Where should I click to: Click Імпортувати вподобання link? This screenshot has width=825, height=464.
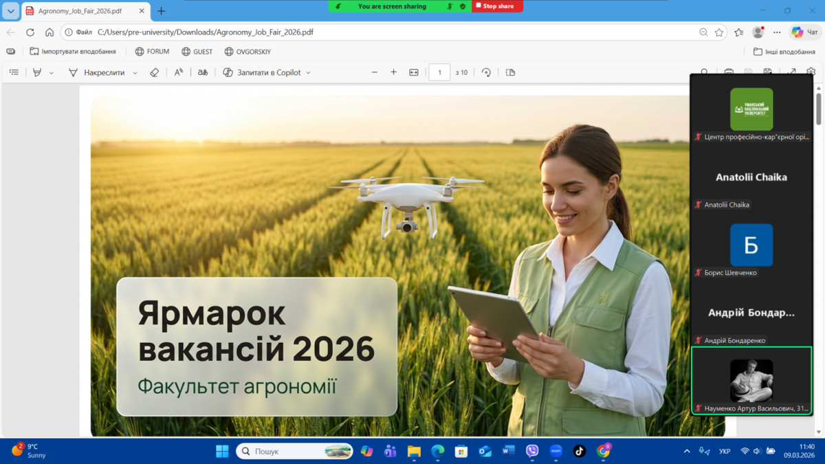pos(73,52)
